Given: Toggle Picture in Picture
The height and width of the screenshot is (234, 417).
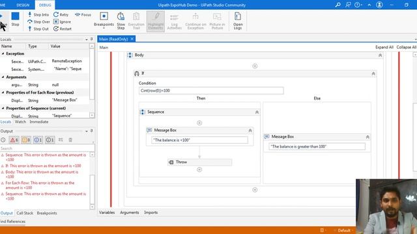Looking at the screenshot, I should point(217,21).
